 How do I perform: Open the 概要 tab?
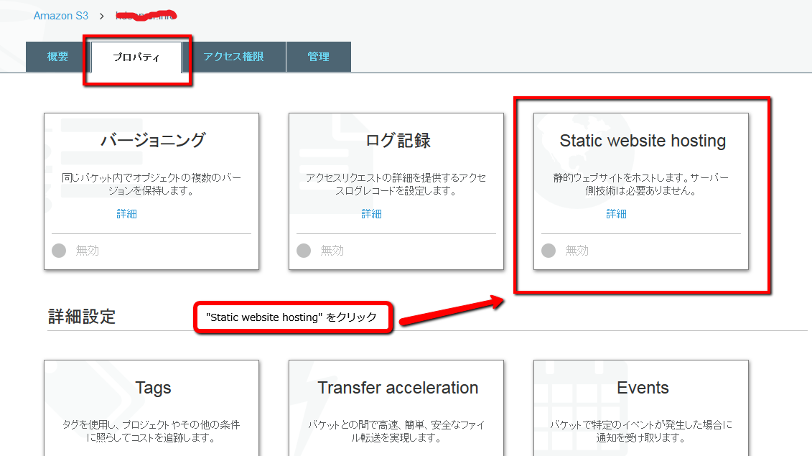click(58, 57)
